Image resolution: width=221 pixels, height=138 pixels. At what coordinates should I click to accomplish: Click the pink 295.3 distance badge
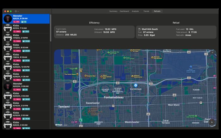tap(17, 60)
